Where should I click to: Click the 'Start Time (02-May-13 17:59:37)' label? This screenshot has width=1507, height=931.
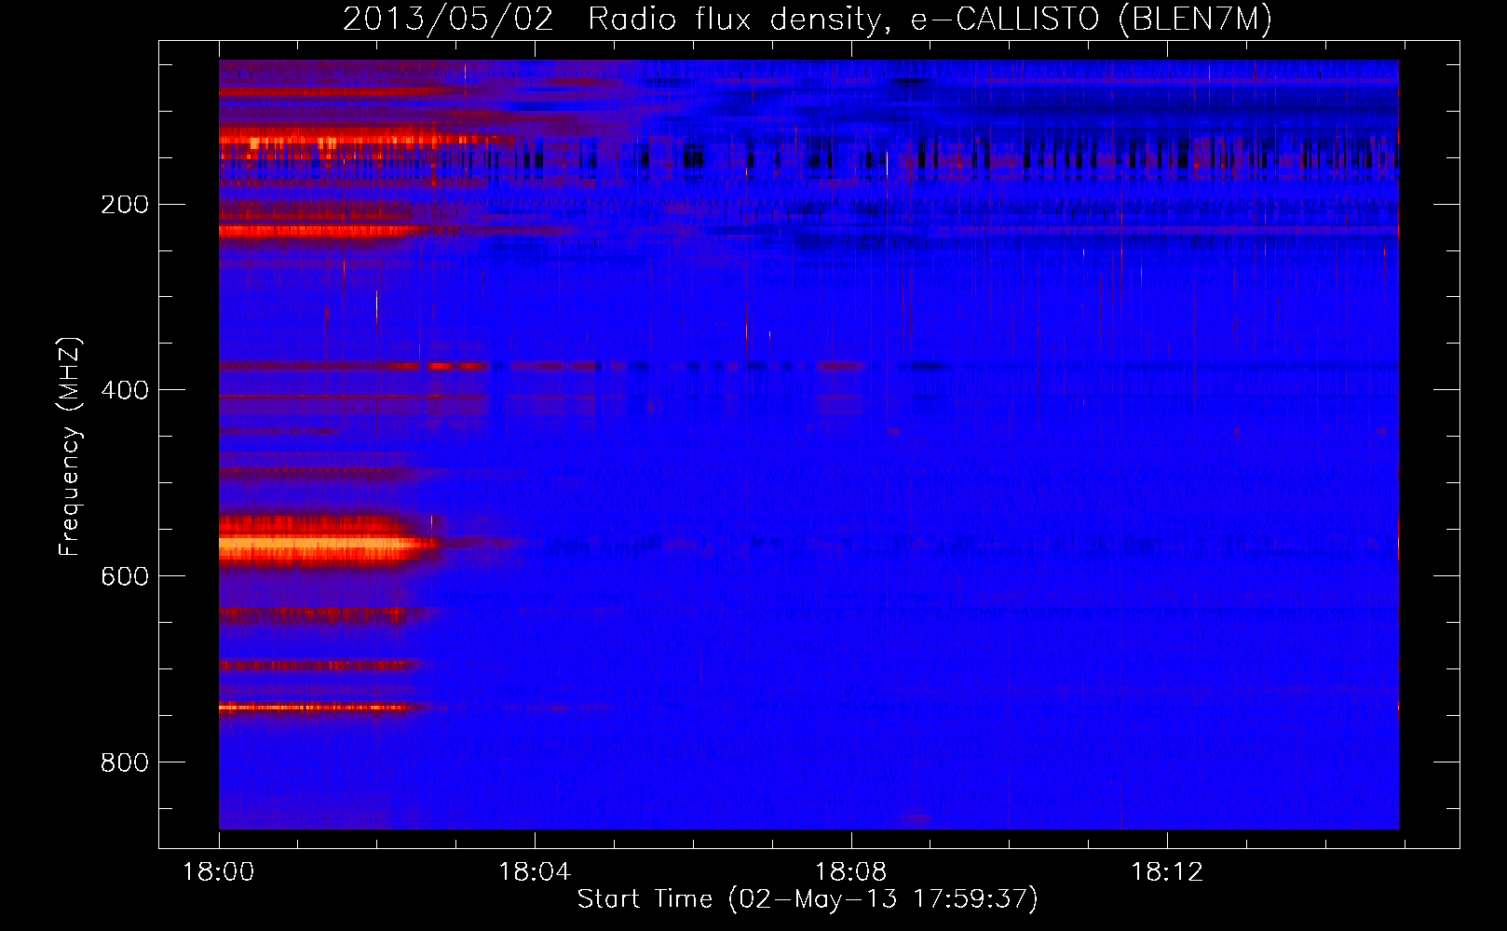(808, 899)
